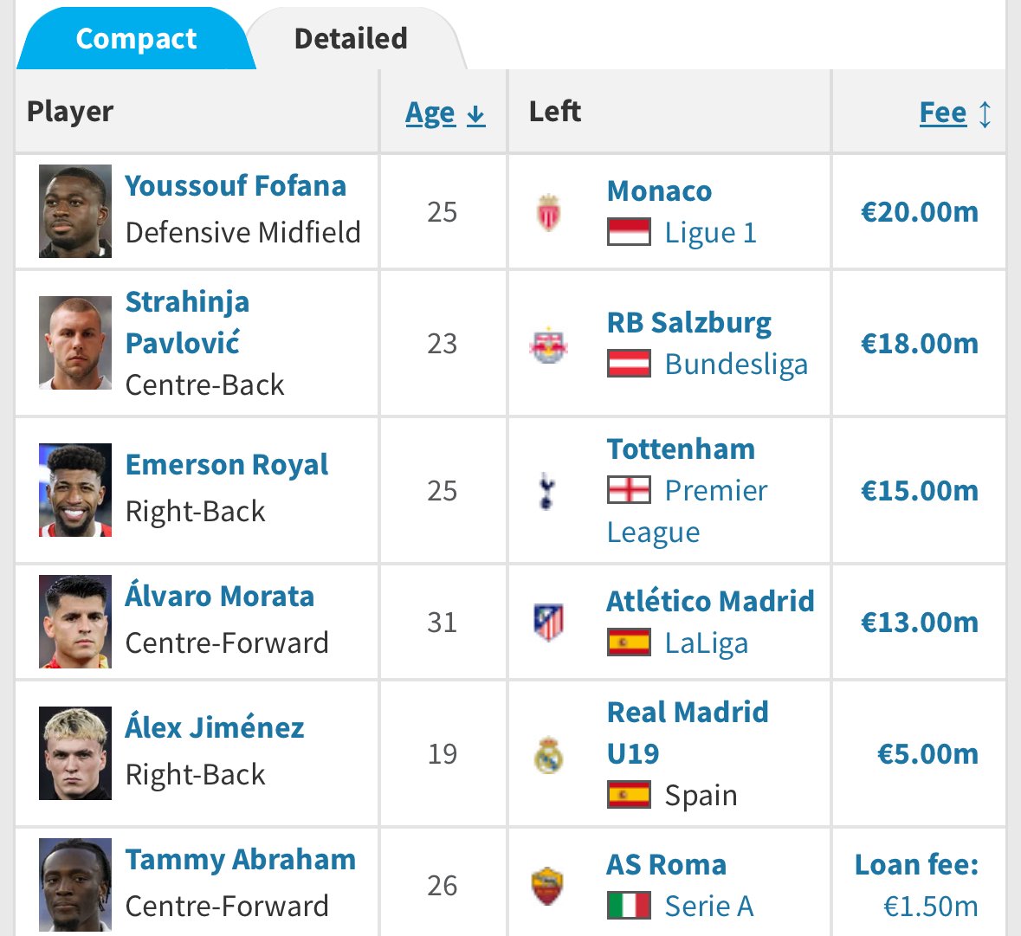Switch to the Detailed tab

point(351,38)
